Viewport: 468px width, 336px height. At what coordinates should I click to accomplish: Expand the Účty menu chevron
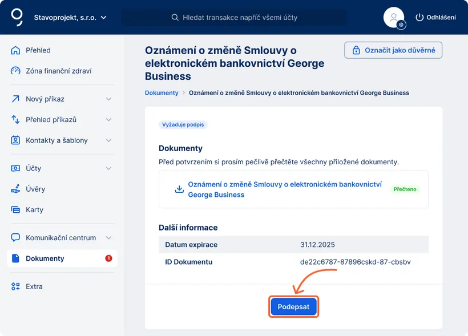pyautogui.click(x=108, y=168)
